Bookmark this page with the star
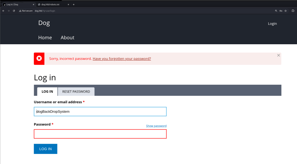Image resolution: width=297 pixels, height=164 pixels. coord(286,11)
